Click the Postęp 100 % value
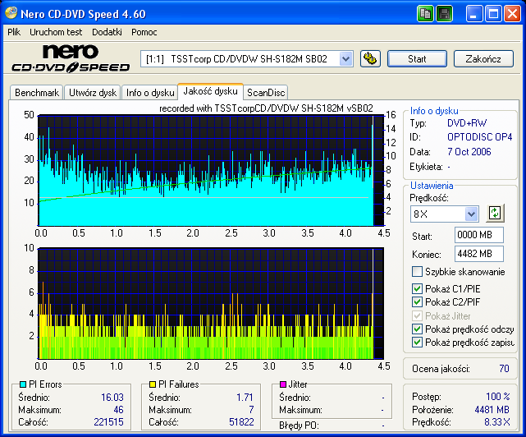The height and width of the screenshot is (437, 526). 498,397
